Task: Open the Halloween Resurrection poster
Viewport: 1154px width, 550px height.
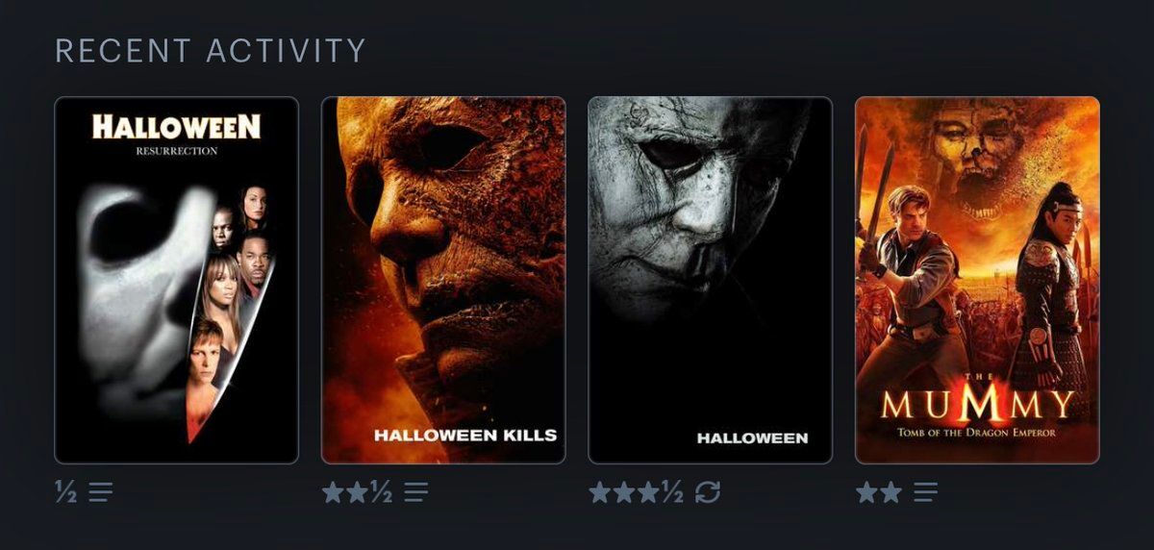Action: [177, 280]
